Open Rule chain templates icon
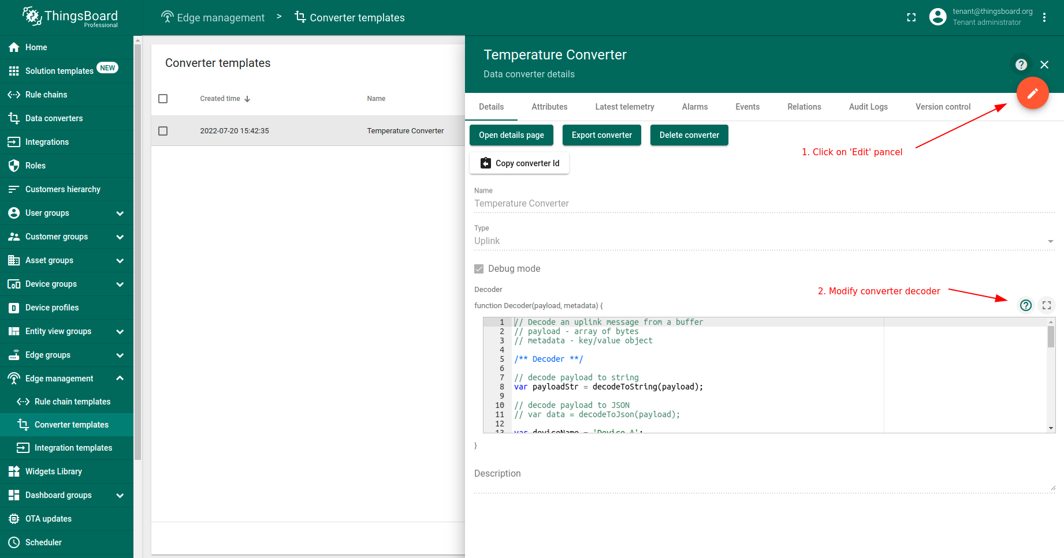This screenshot has height=558, width=1064. [23, 402]
